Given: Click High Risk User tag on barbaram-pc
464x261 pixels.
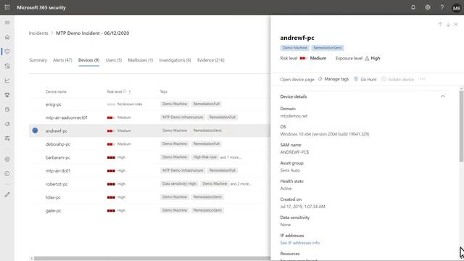Looking at the screenshot, I should pyautogui.click(x=205, y=157).
